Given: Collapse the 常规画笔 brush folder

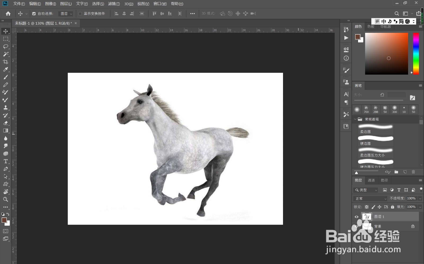Looking at the screenshot, I should click(355, 119).
